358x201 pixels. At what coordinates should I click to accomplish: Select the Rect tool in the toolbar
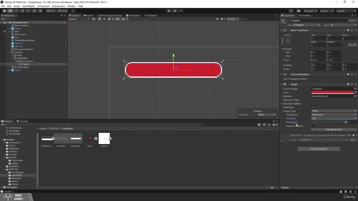coord(28,11)
